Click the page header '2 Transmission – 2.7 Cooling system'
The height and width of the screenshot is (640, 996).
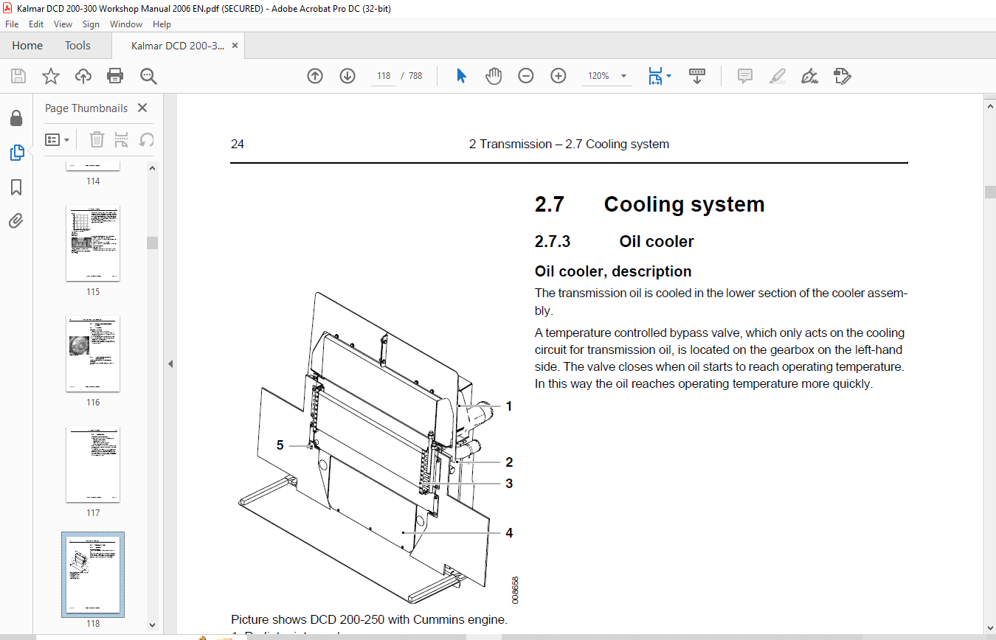569,145
